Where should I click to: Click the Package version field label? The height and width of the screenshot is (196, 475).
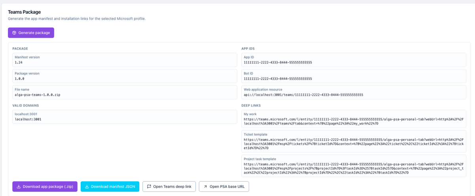[x=27, y=73]
